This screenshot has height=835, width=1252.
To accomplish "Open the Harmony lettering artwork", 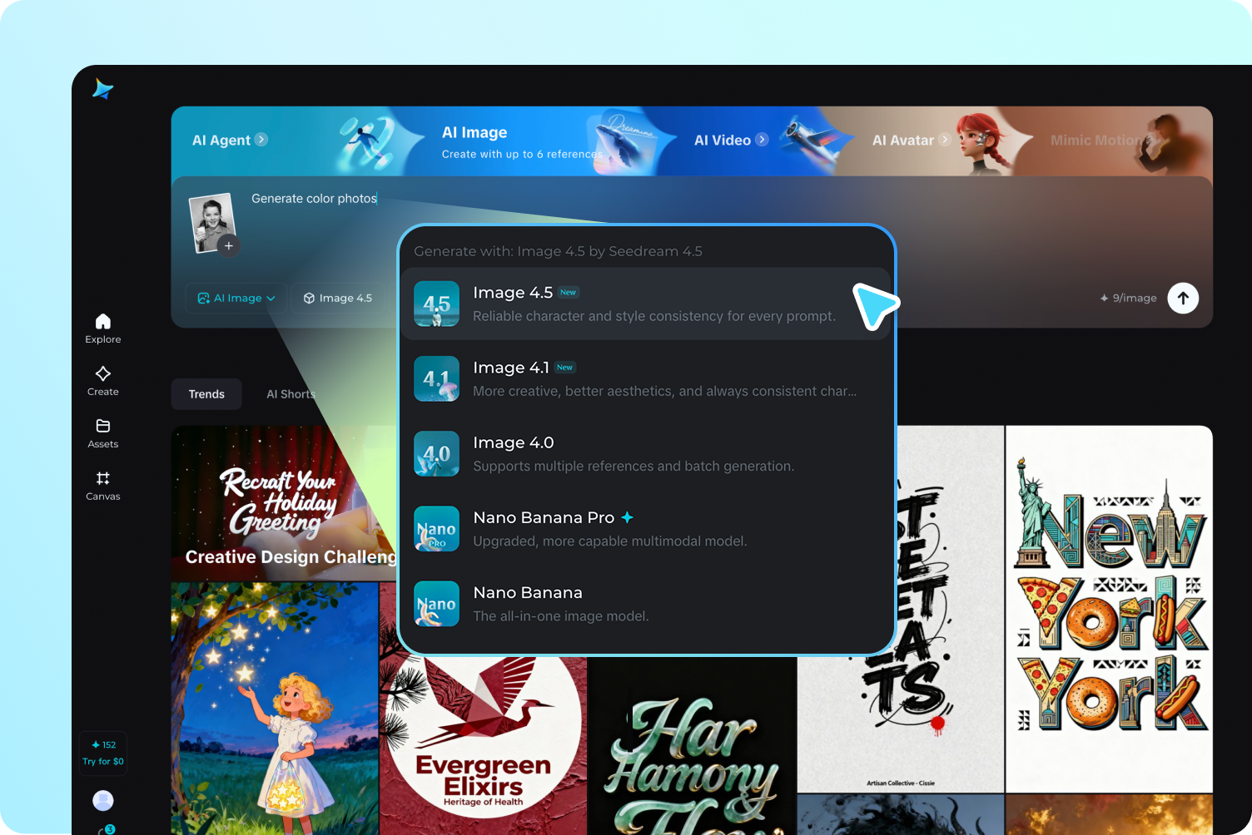I will click(692, 745).
